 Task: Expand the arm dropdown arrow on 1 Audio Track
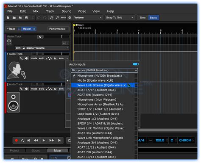point(67,58)
